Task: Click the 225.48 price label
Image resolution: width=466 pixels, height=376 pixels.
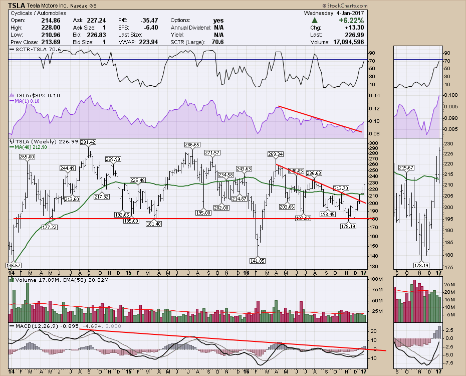Action: pos(138,180)
